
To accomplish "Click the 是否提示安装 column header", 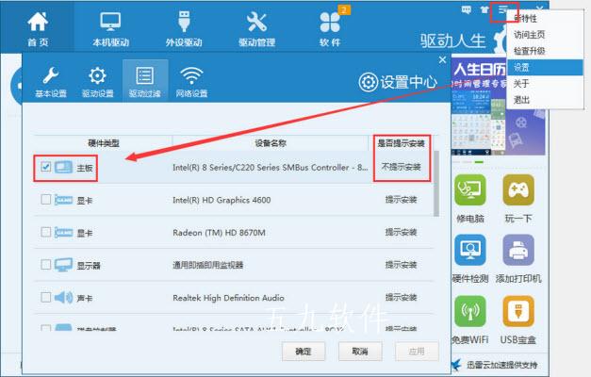I will [x=401, y=143].
